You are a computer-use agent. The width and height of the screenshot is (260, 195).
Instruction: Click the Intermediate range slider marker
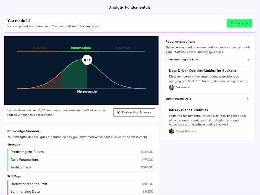point(87,51)
